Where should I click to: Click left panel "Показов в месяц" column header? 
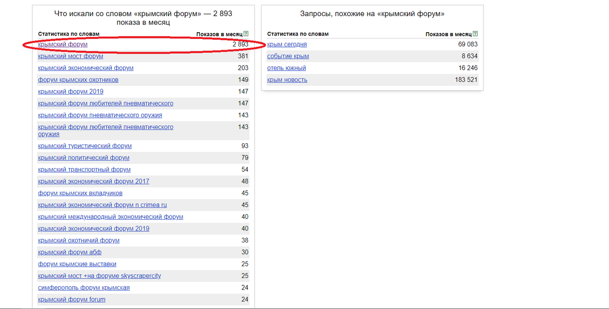coord(219,34)
